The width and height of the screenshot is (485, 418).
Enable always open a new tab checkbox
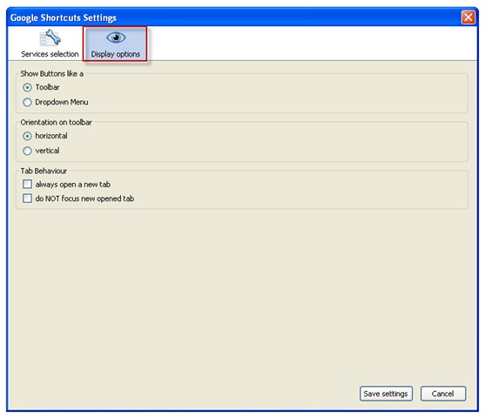click(27, 184)
